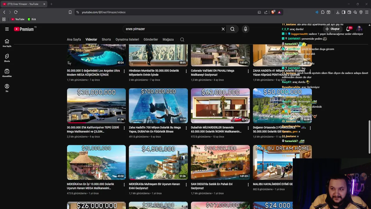This screenshot has width=371, height=209.
Task: Open options for Dubai 63.000.000 Dolarlık video
Action: pyautogui.click(x=248, y=128)
